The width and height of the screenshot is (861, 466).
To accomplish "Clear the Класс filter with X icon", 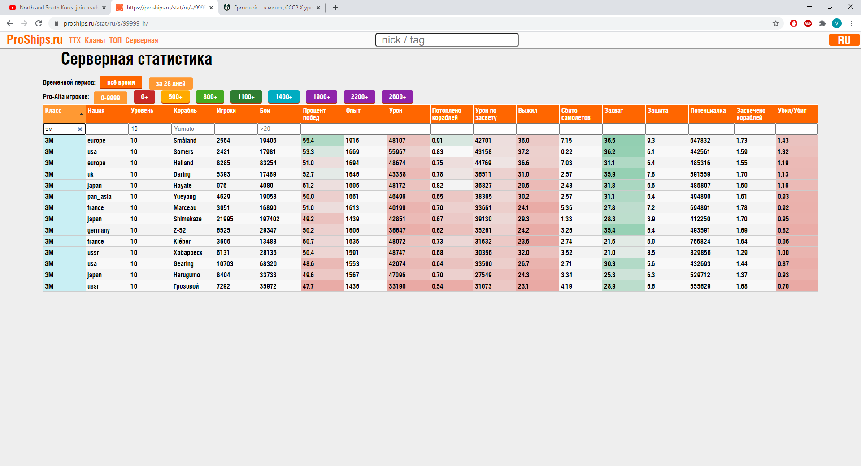I will click(x=80, y=129).
